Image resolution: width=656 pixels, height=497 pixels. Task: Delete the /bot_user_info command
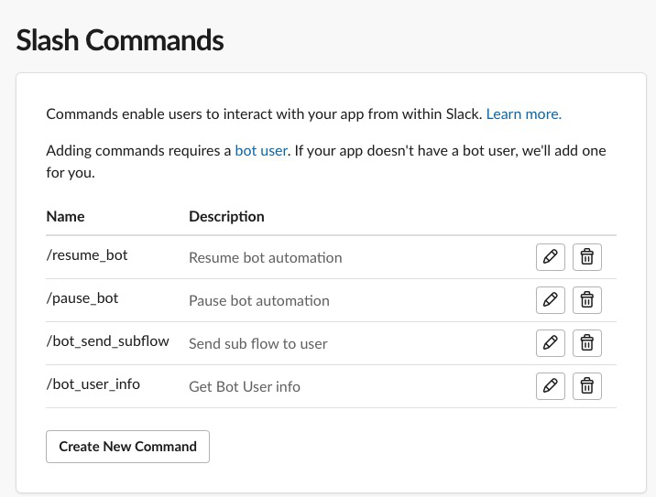pyautogui.click(x=587, y=385)
